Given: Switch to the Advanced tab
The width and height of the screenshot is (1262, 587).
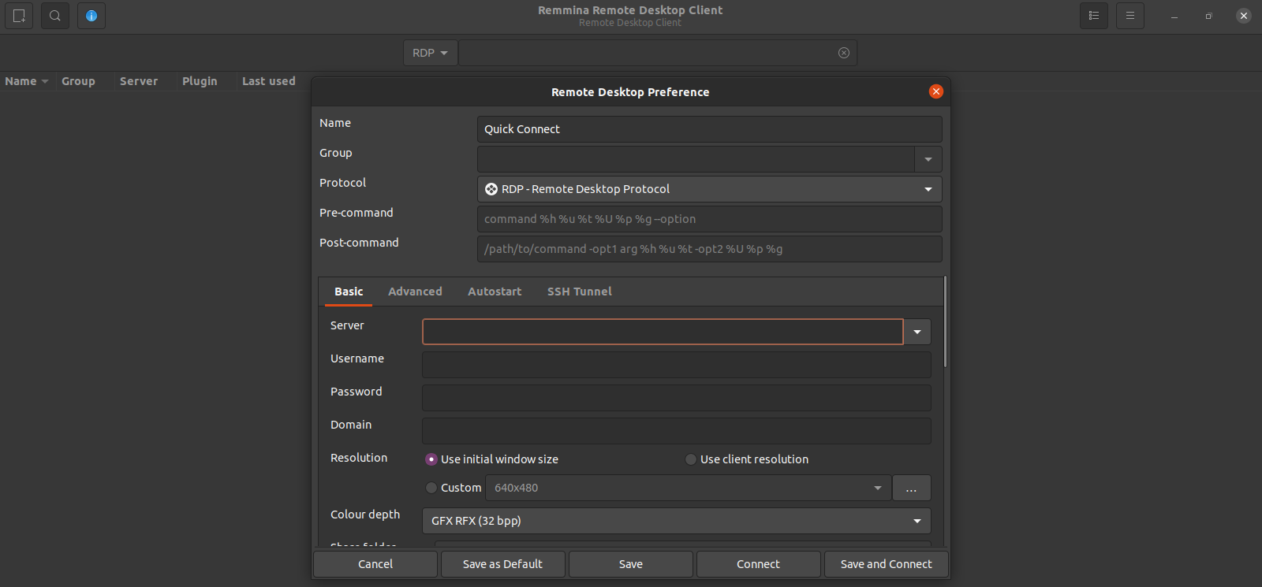Looking at the screenshot, I should click(415, 292).
